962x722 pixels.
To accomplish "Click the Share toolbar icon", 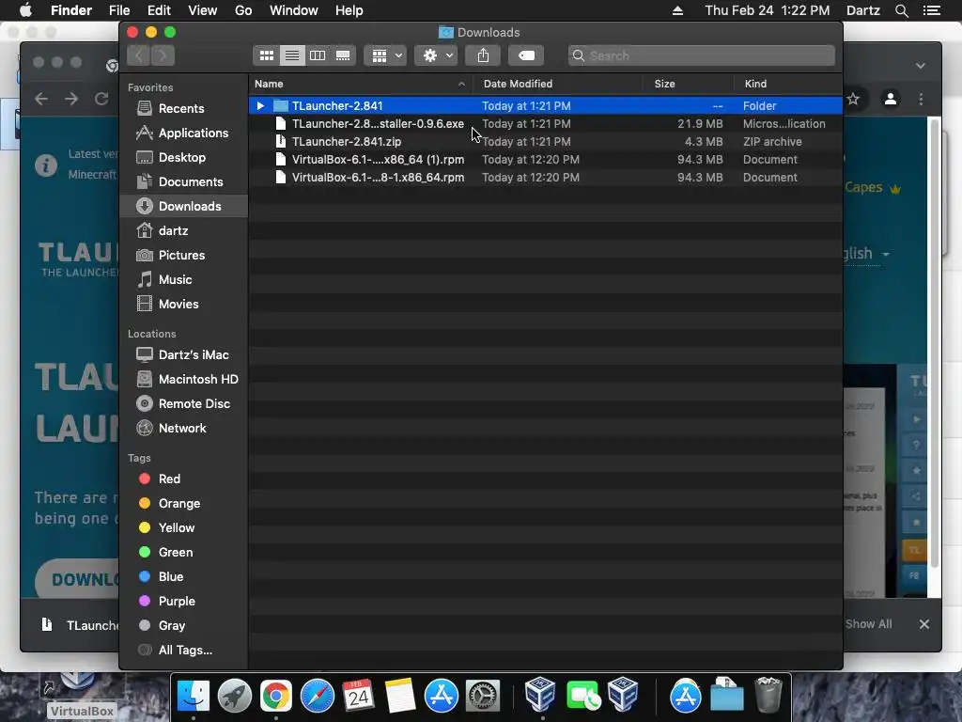I will coord(484,55).
